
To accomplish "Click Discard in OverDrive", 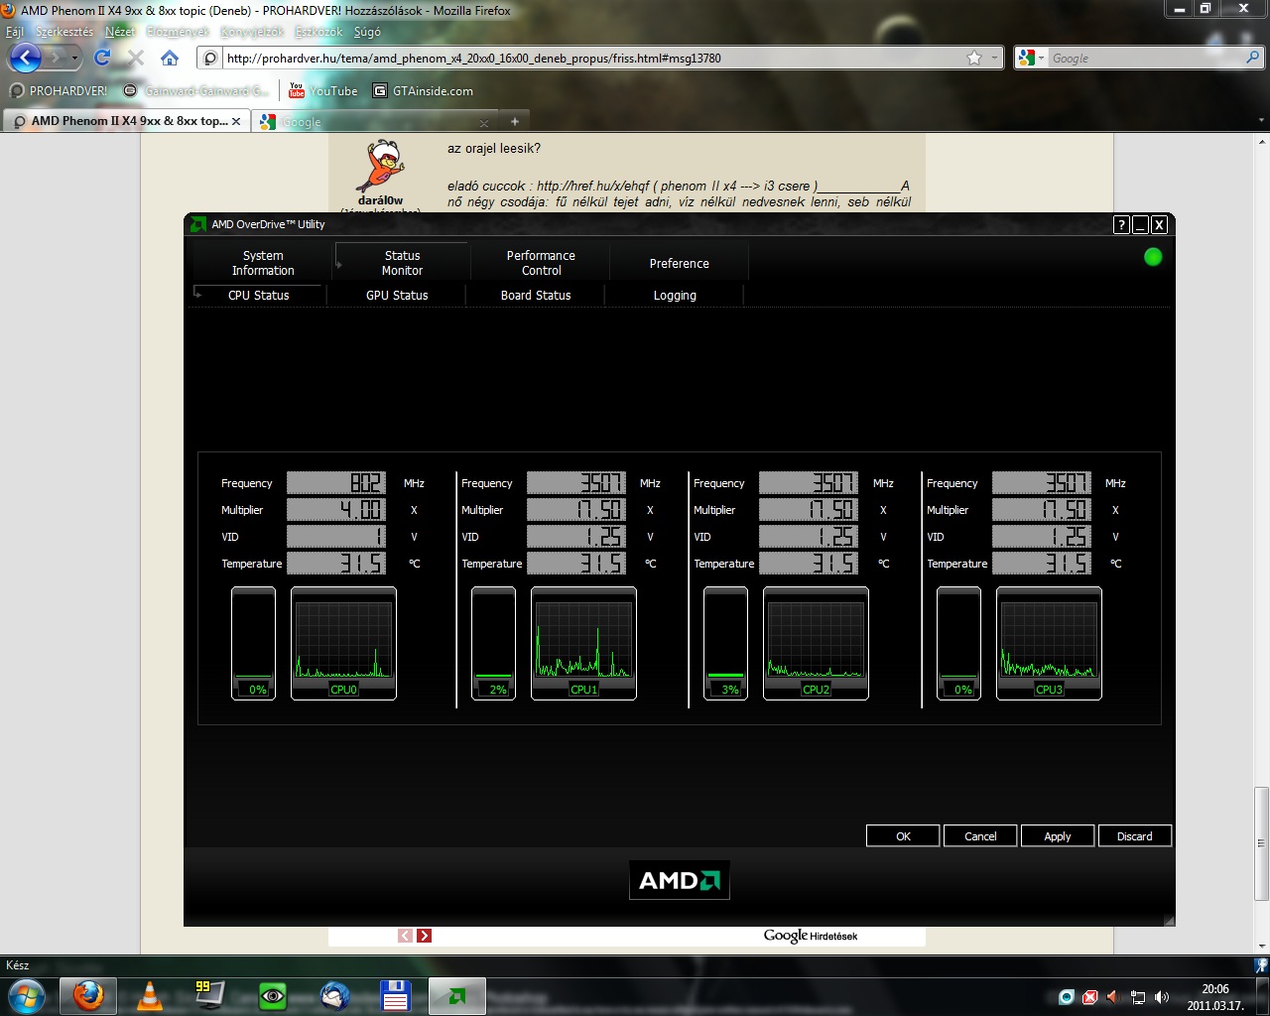I will (x=1135, y=836).
